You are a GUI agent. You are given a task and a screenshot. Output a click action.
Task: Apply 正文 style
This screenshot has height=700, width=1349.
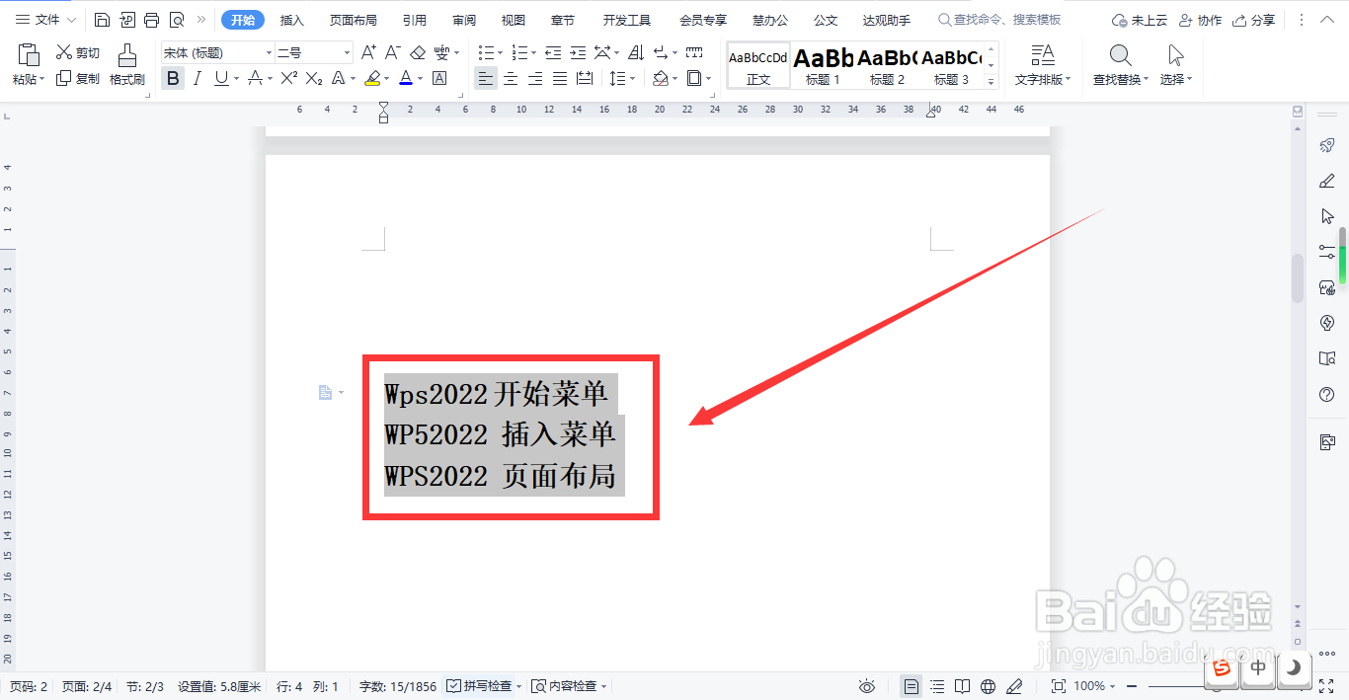coord(758,65)
